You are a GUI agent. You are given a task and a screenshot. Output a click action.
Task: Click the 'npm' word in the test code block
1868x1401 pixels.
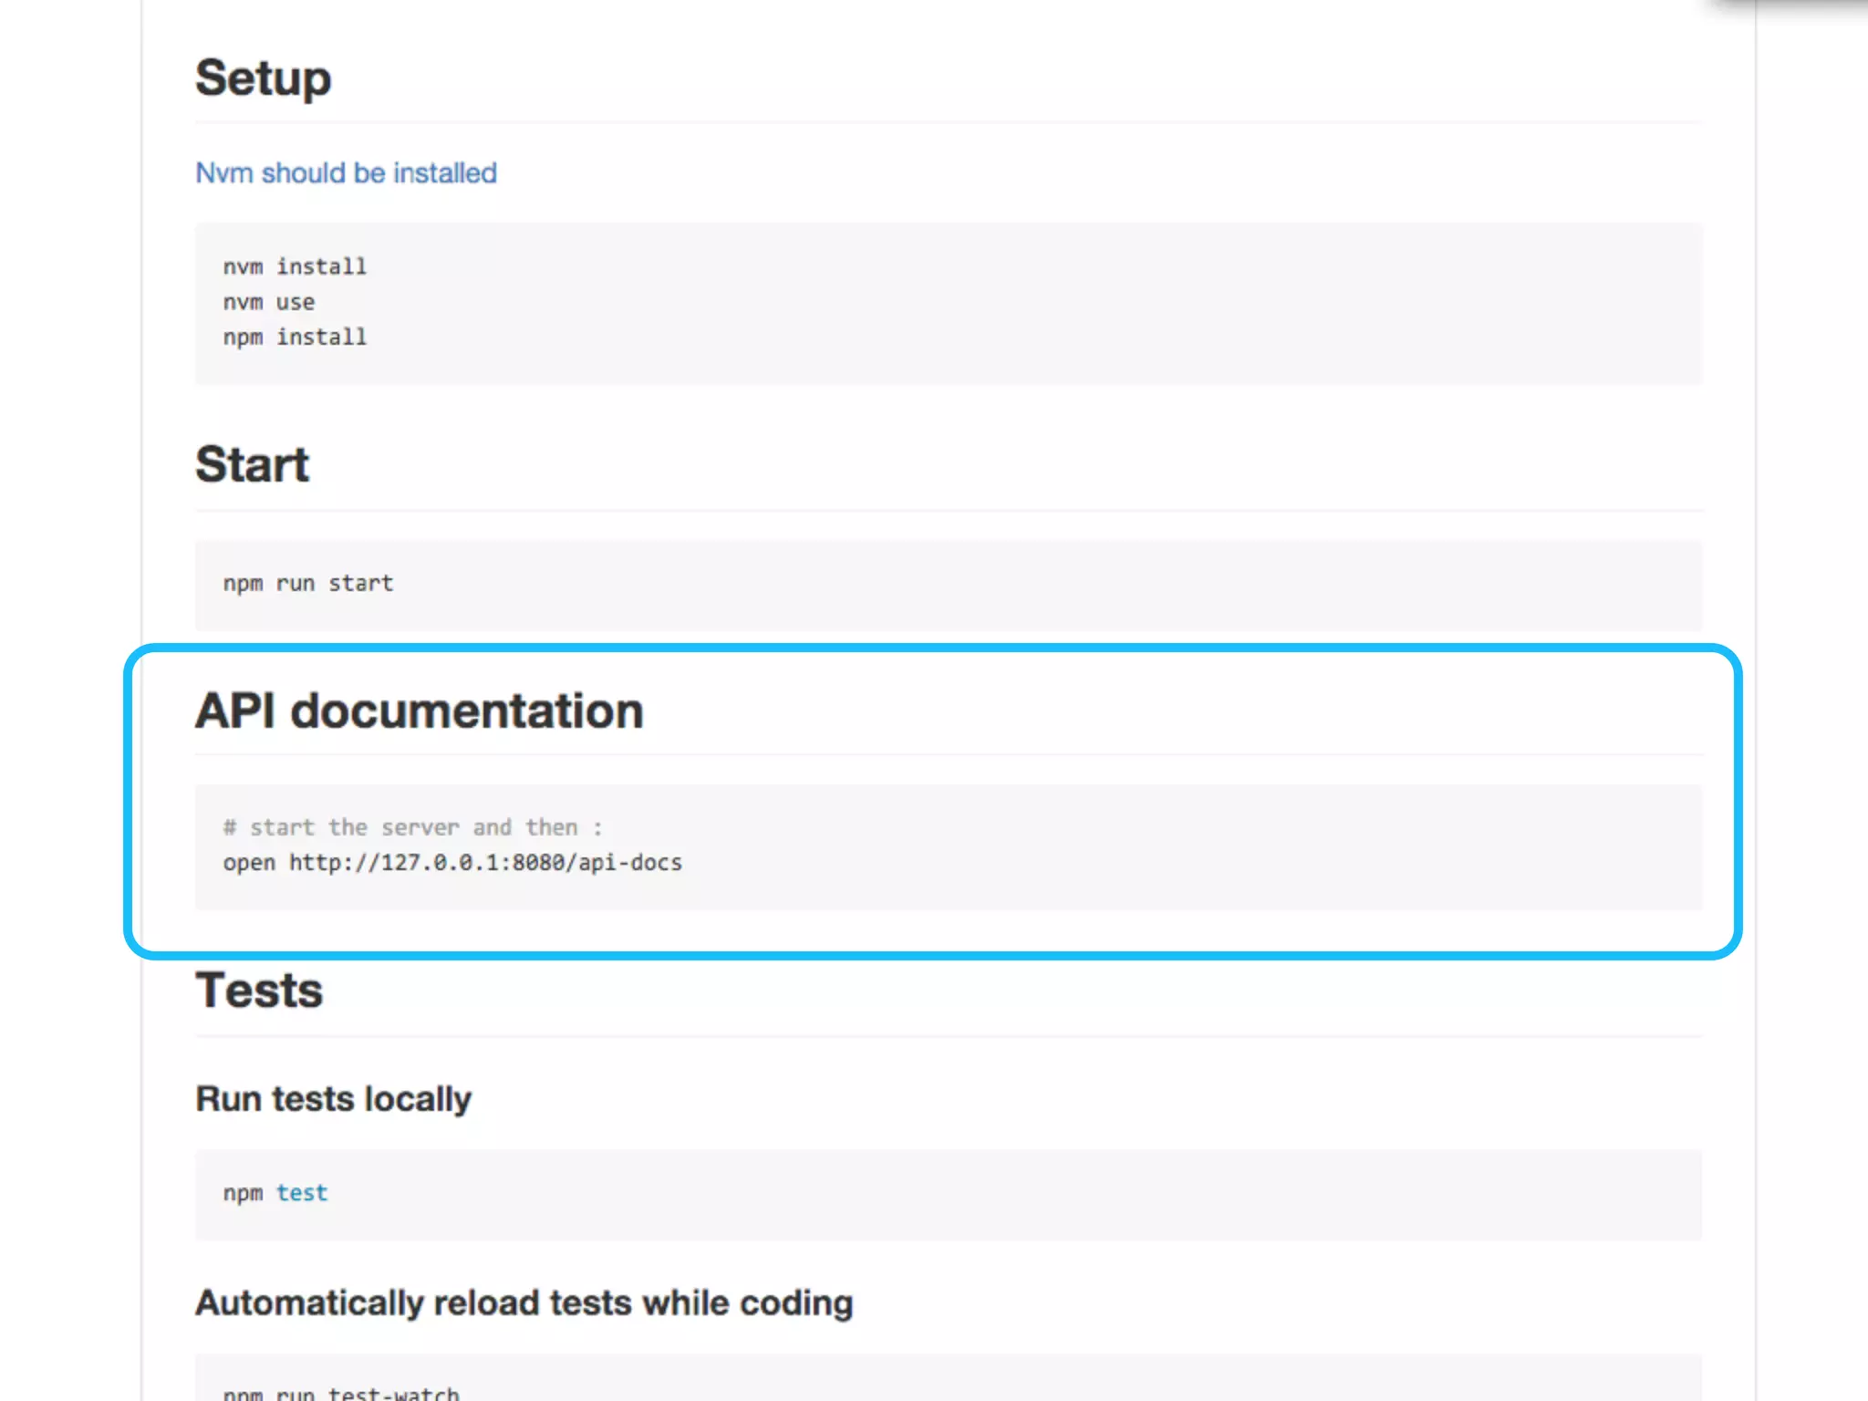click(x=243, y=1193)
